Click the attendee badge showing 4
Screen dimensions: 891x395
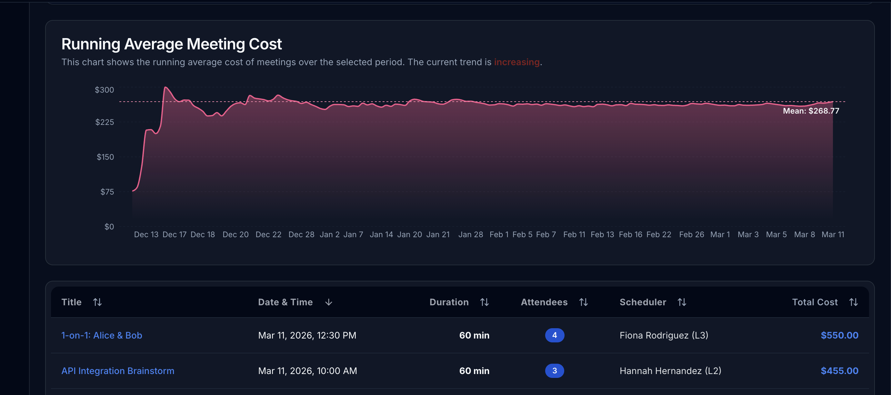[555, 335]
